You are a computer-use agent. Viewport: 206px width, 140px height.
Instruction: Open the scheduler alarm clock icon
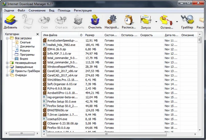pyautogui.click(x=129, y=20)
